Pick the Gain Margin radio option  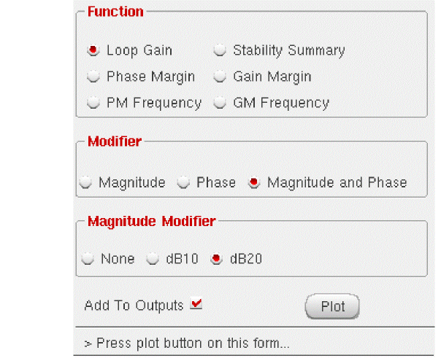tap(220, 77)
